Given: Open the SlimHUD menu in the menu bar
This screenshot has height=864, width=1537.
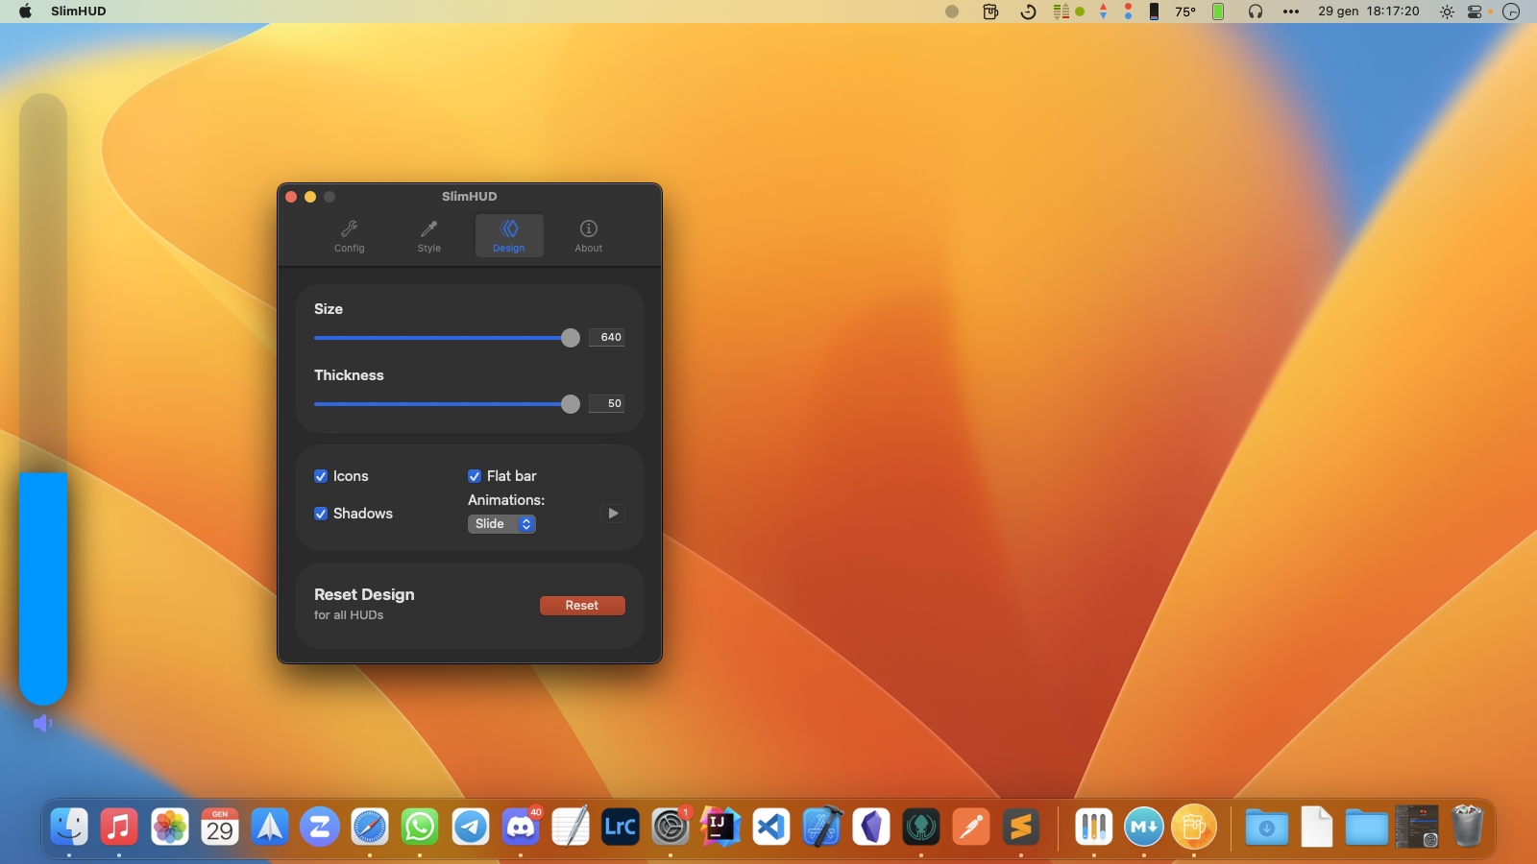Looking at the screenshot, I should click(79, 12).
